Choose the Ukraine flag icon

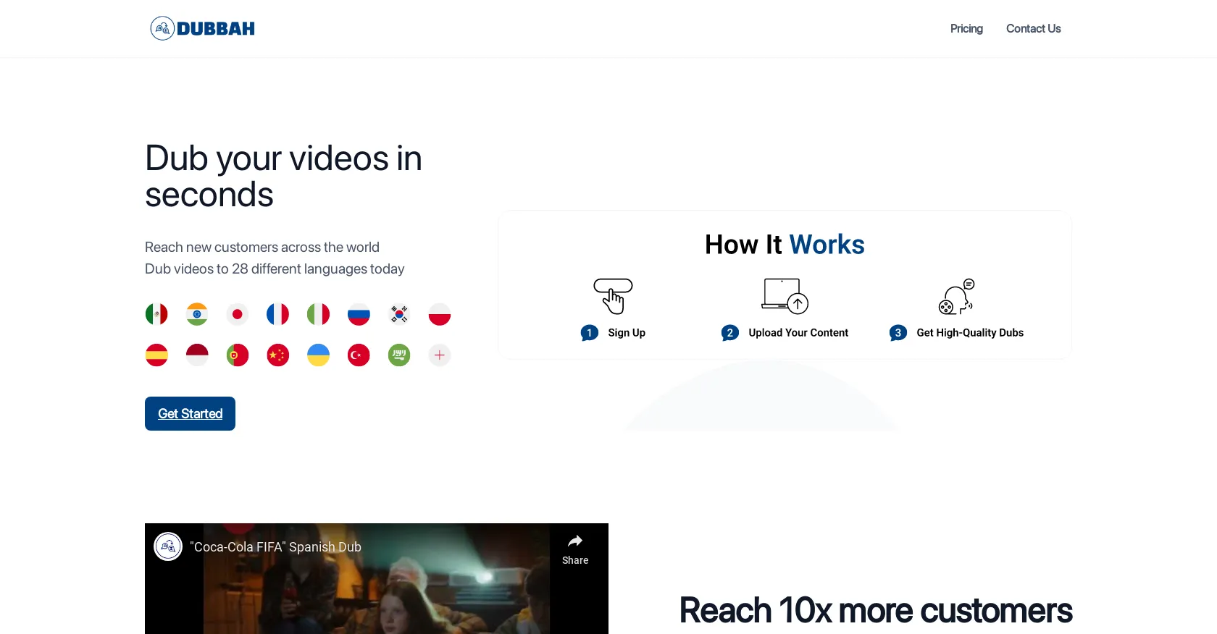click(x=318, y=355)
